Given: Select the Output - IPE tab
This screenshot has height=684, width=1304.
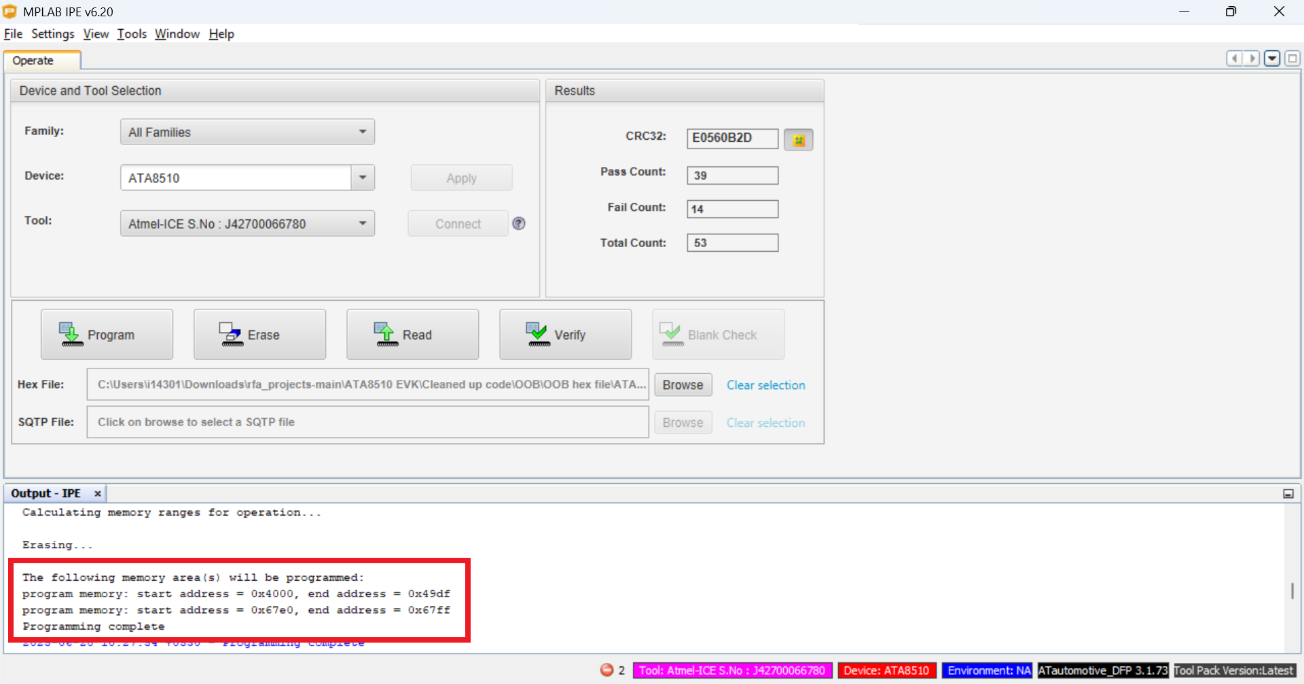Looking at the screenshot, I should 46,493.
